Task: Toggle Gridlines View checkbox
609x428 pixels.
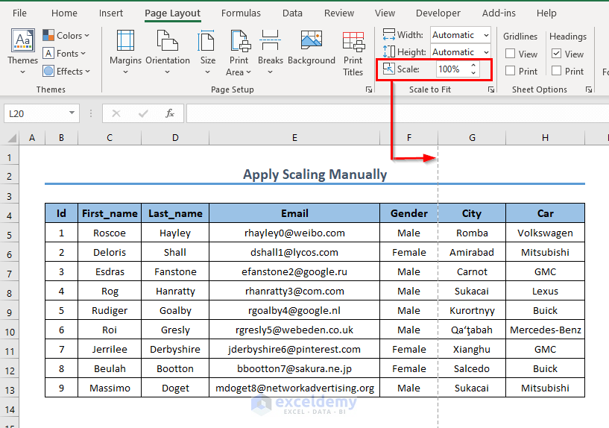Action: (511, 54)
